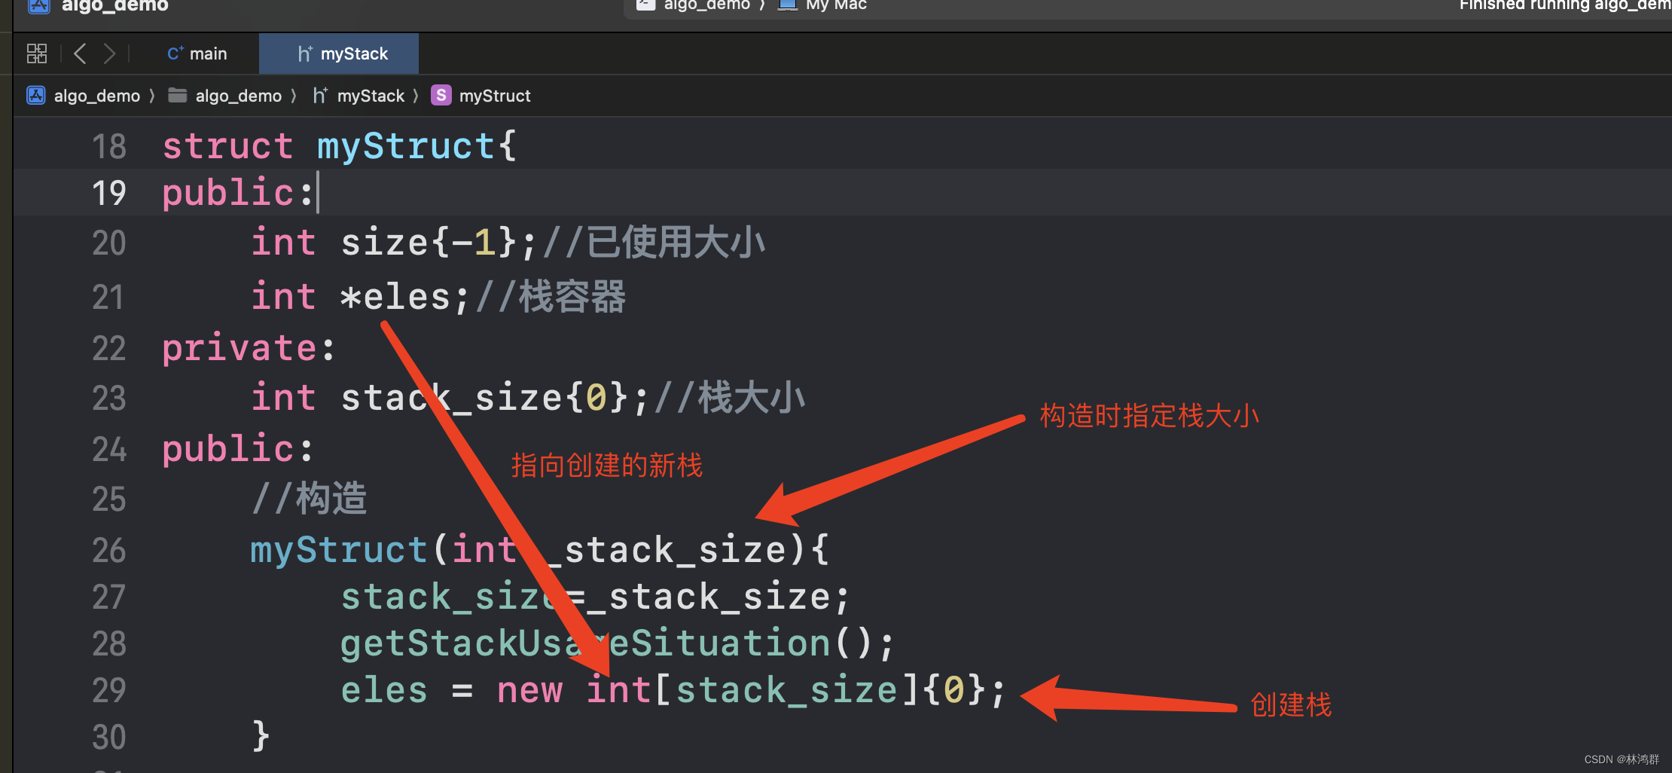Image resolution: width=1672 pixels, height=773 pixels.
Task: Click the myStack breadcrumb label
Action: coord(370,95)
